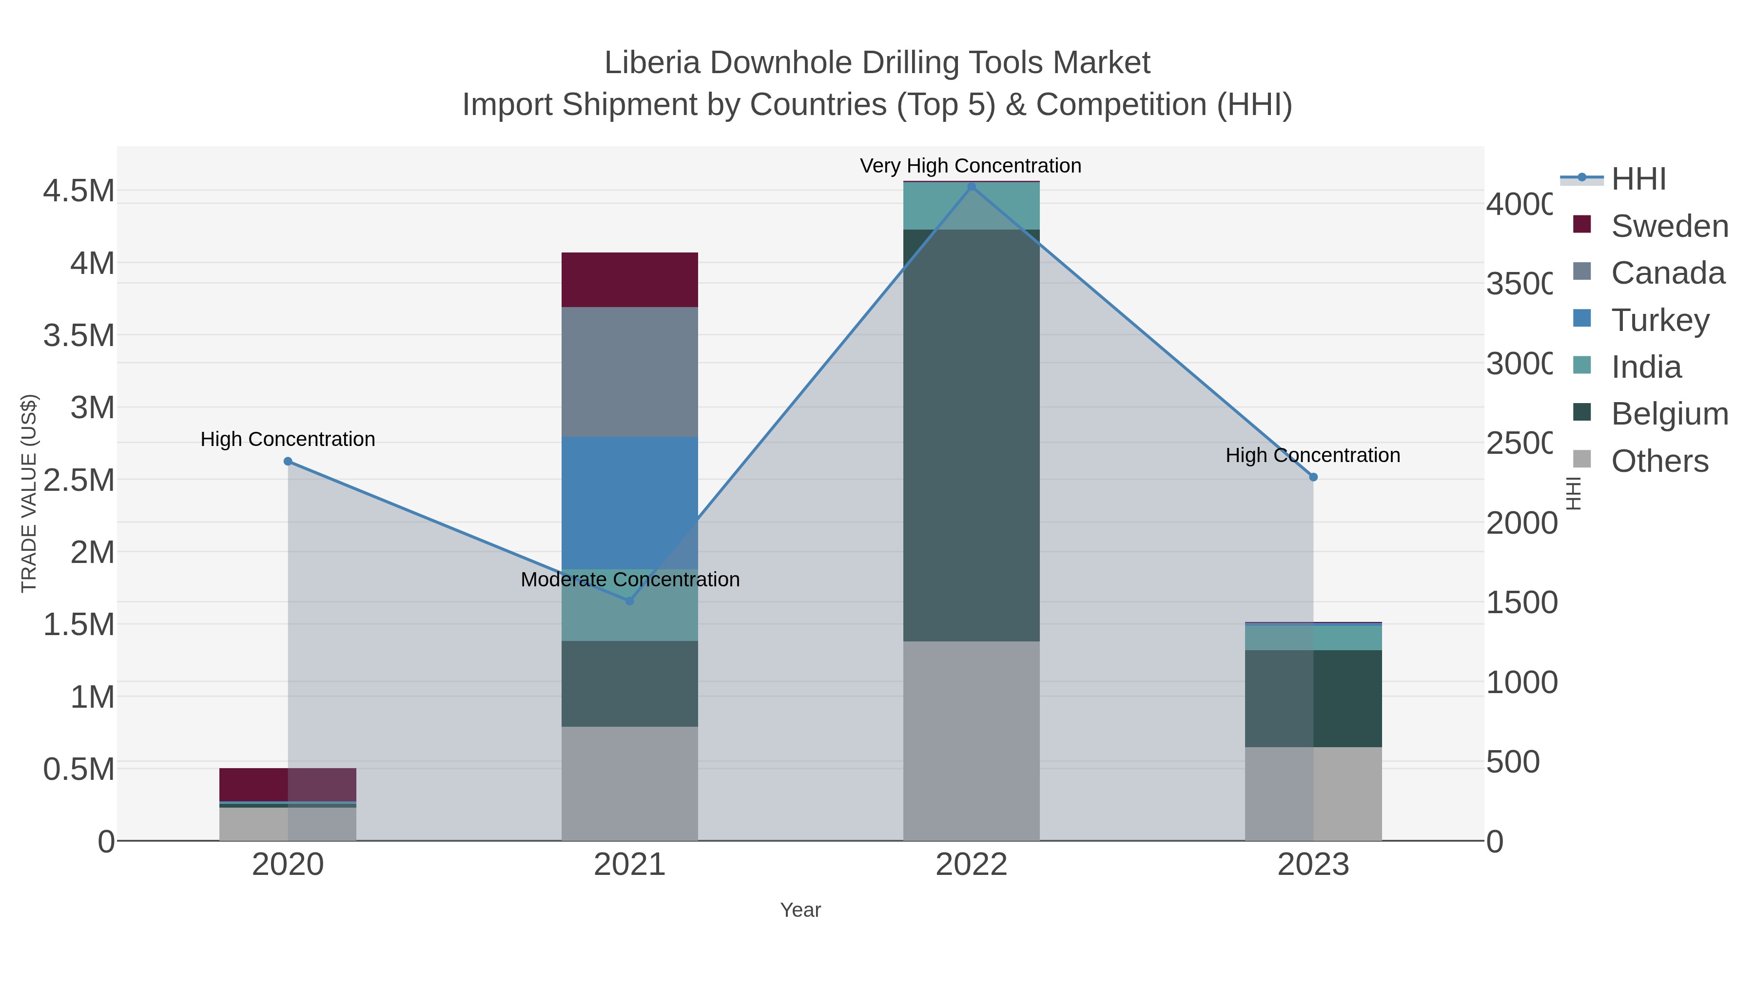This screenshot has width=1755, height=987.
Task: Click the 2022 x-axis label
Action: pyautogui.click(x=972, y=865)
